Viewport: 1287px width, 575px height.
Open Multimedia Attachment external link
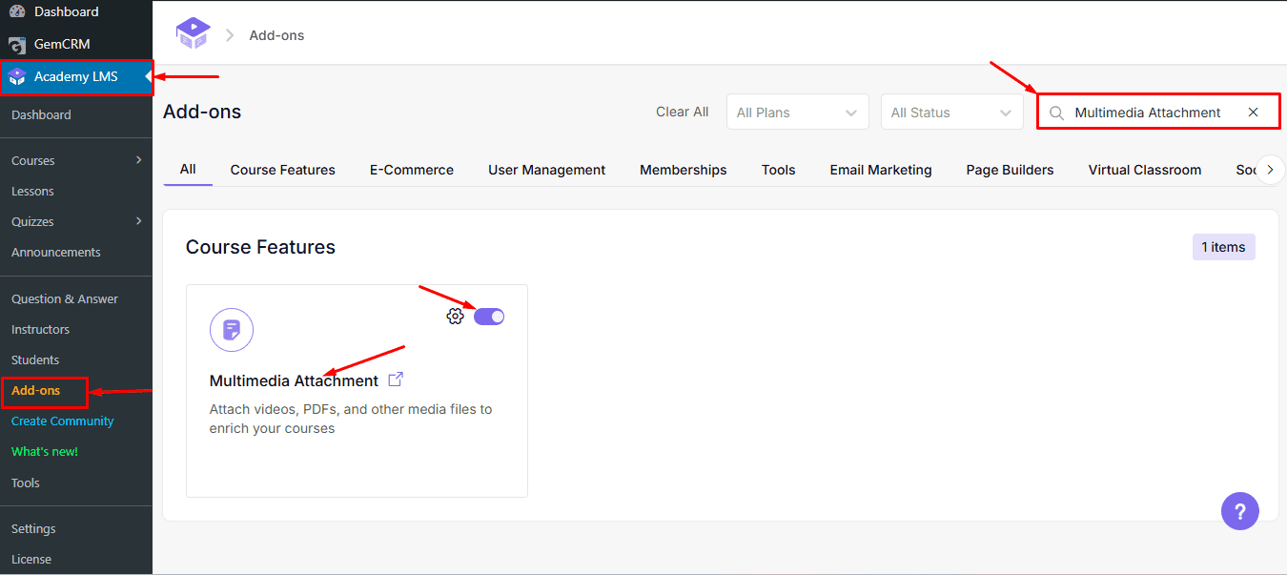pyautogui.click(x=395, y=379)
